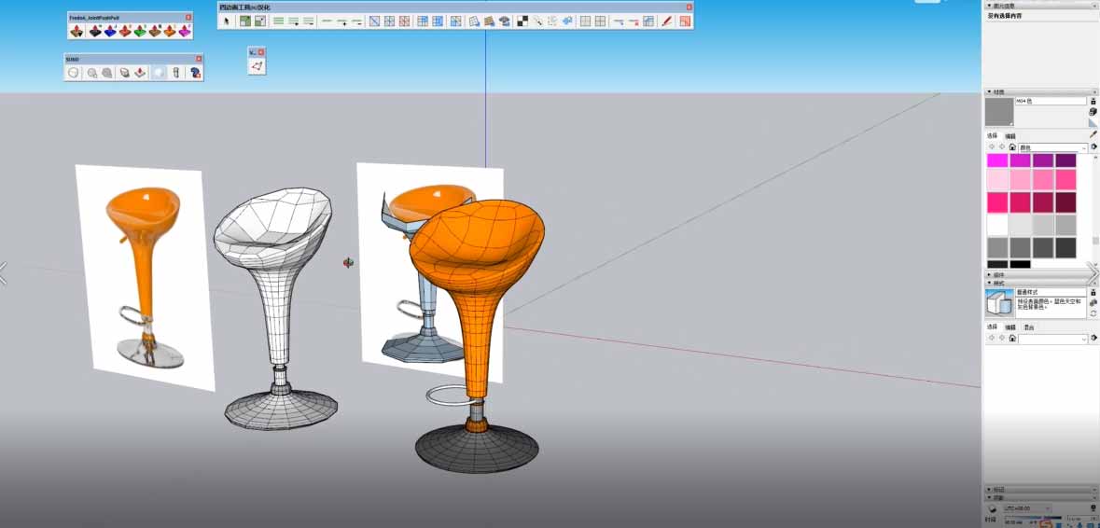Pick the magenta JointPushPull tool icon
This screenshot has height=528, width=1100.
point(185,31)
